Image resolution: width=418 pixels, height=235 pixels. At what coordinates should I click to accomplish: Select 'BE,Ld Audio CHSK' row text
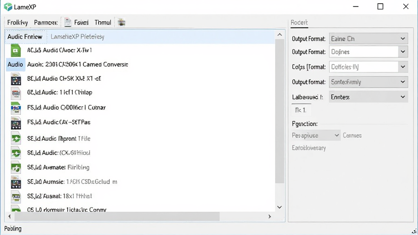(64, 79)
